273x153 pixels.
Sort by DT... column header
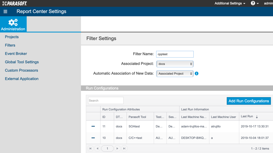click(x=120, y=117)
